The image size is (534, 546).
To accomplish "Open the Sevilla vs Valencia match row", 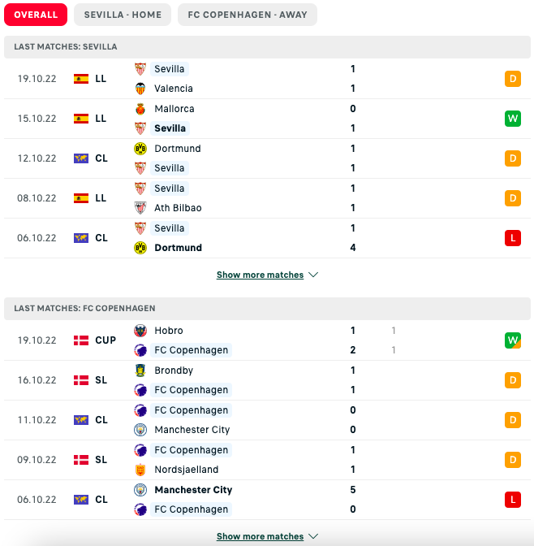I will click(268, 79).
